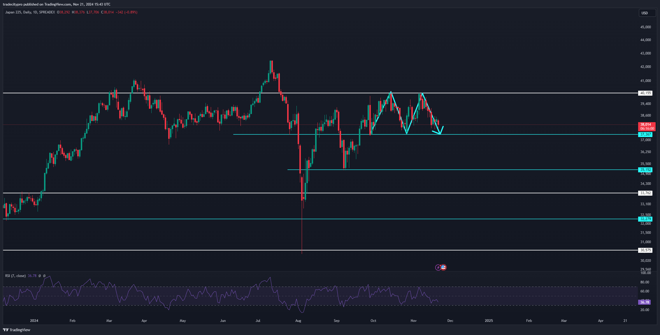
Task: Click the close value C38,014 in legend
Action: (x=107, y=12)
